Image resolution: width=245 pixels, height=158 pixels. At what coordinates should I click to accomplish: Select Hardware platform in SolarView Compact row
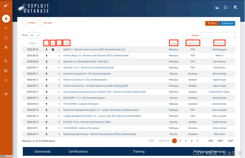click(x=193, y=74)
